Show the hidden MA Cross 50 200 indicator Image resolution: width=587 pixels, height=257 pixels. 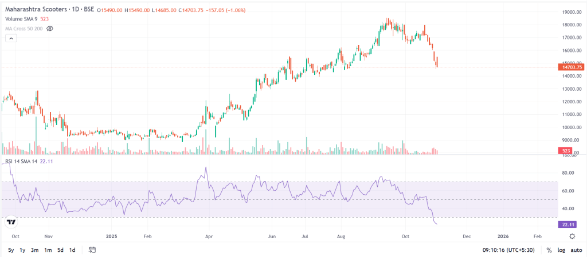coord(50,27)
